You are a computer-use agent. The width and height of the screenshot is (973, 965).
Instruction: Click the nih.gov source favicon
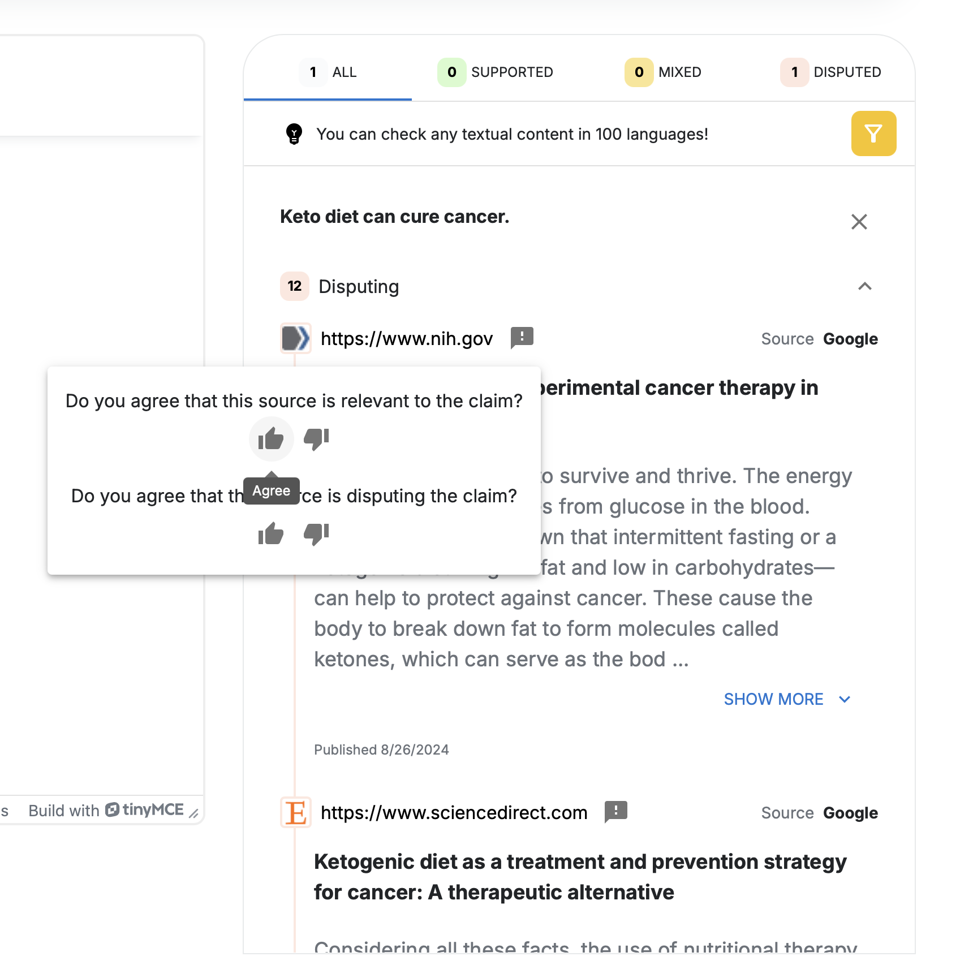(x=296, y=338)
